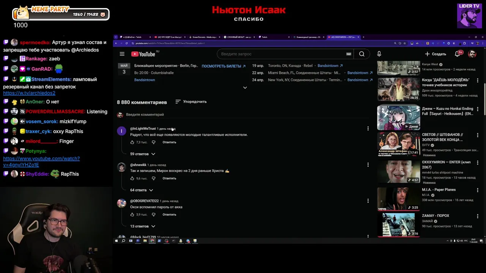Open more options for Джем – Kuzu video

[x=478, y=109]
